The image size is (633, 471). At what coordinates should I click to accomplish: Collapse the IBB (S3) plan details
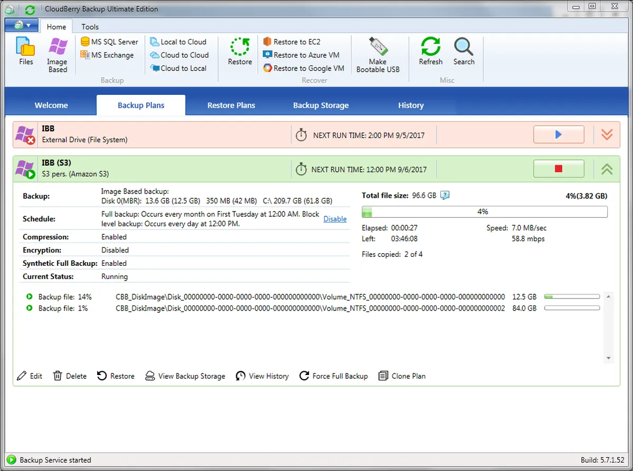coord(607,169)
